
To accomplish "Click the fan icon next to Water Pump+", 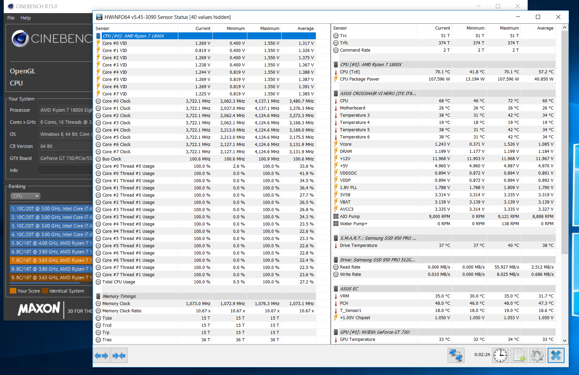I will point(336,223).
